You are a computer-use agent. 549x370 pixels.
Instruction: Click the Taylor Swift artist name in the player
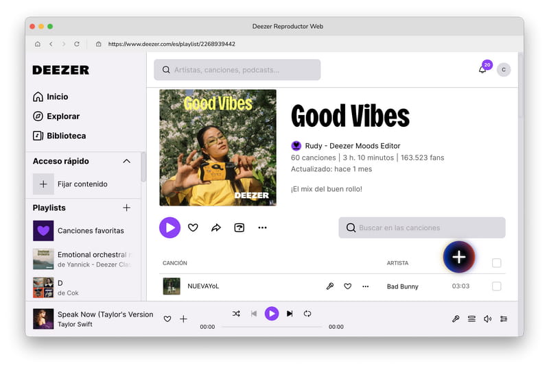coord(75,324)
